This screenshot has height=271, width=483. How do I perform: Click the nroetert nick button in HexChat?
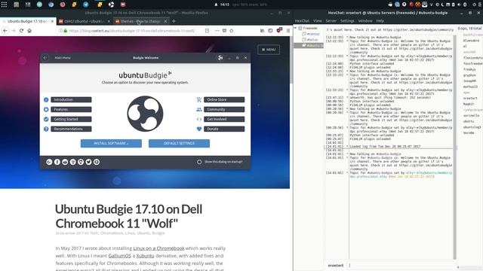pos(335,265)
